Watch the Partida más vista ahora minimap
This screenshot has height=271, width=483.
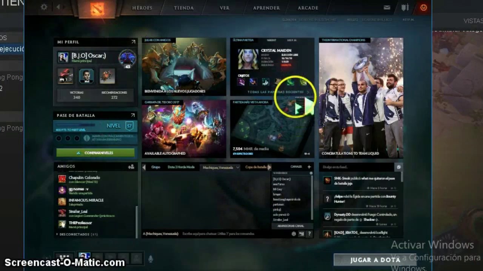tap(272, 129)
